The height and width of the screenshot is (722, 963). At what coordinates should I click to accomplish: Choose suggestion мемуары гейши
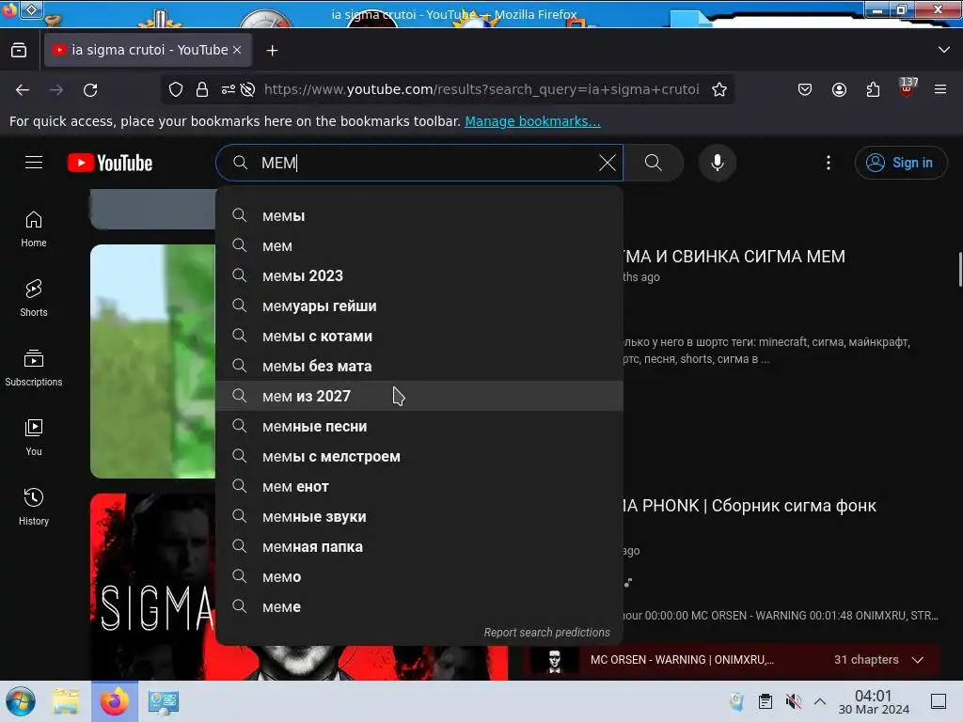tap(419, 306)
